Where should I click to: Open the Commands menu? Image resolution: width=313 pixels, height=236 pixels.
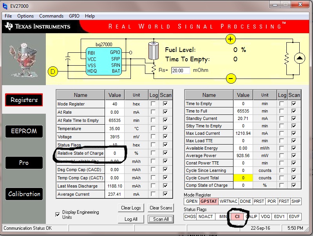[x=51, y=16]
